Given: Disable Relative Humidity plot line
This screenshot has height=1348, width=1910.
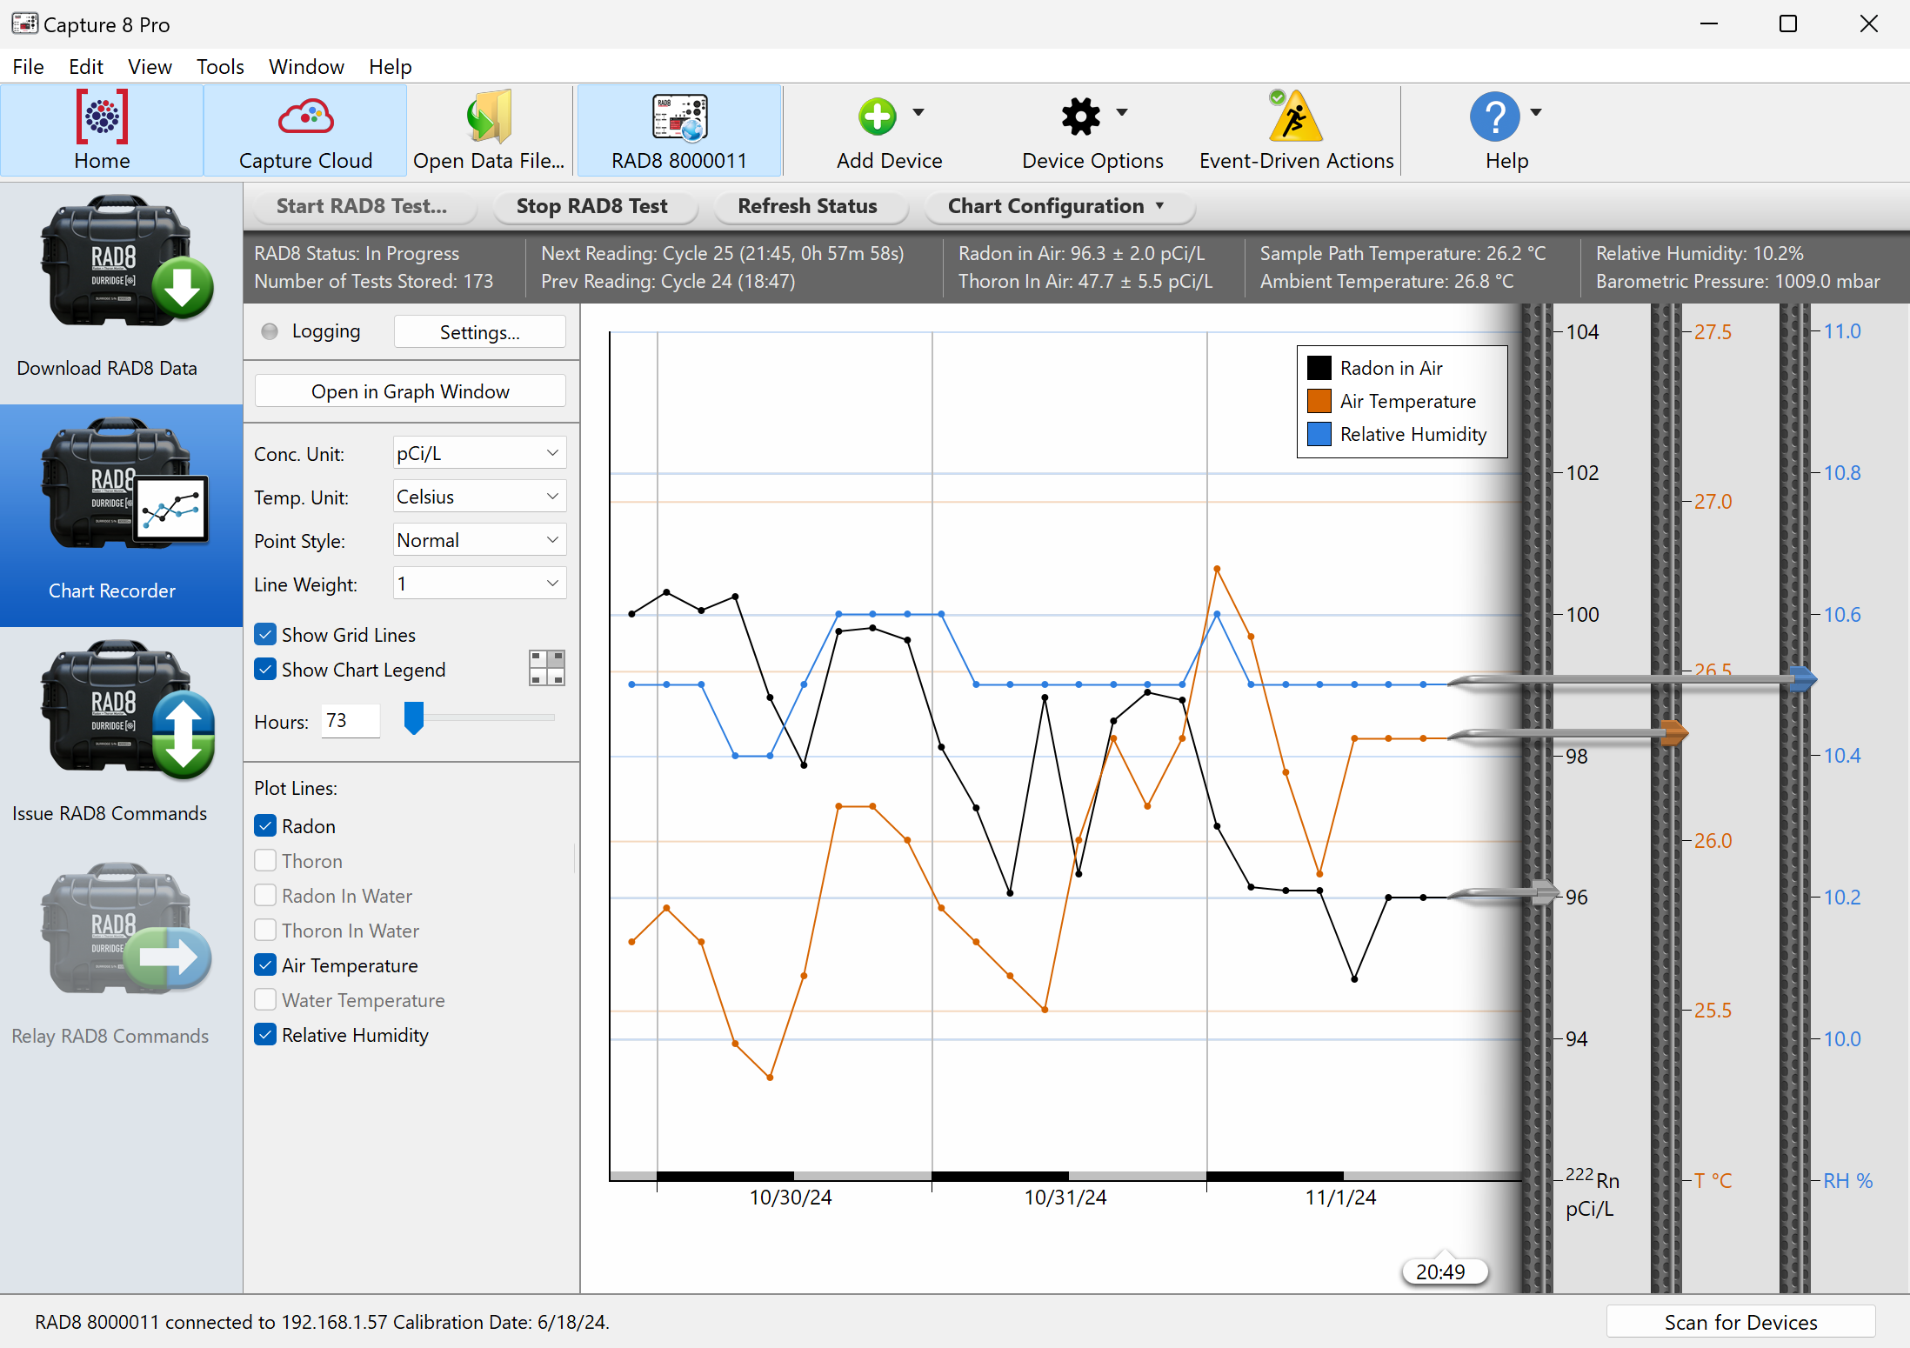Looking at the screenshot, I should [x=266, y=1035].
